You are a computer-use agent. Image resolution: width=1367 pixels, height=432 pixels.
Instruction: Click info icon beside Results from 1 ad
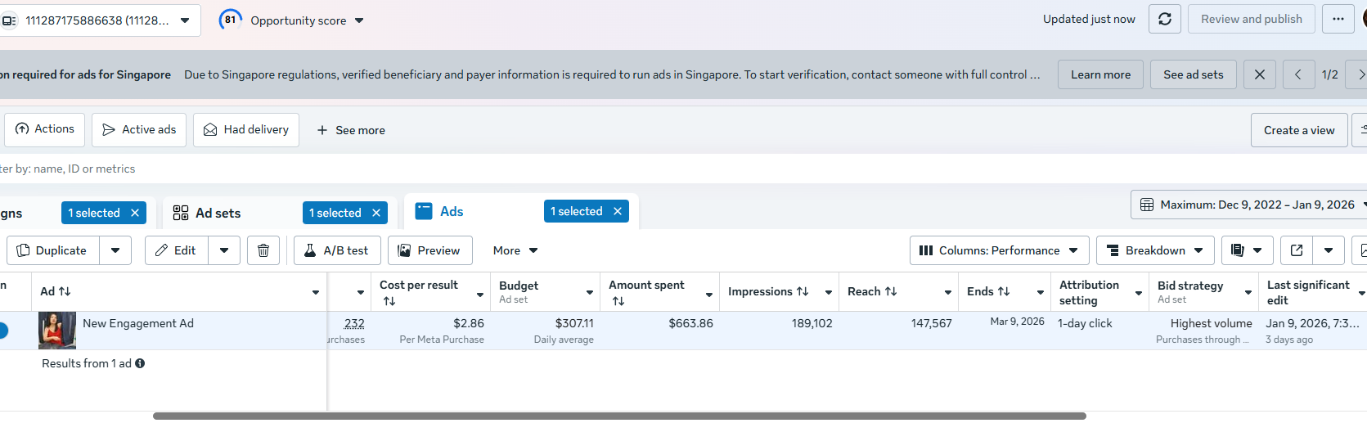(140, 363)
